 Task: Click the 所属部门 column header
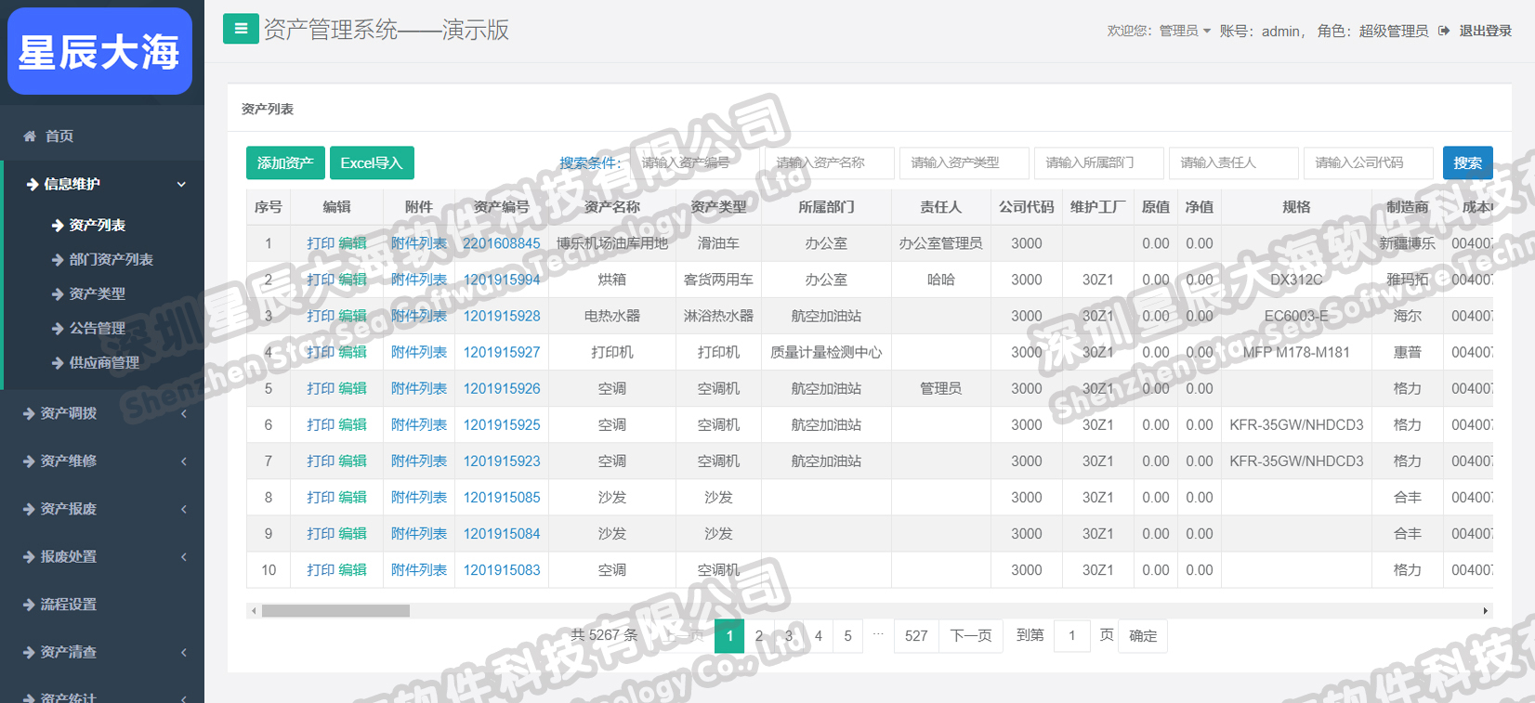[826, 207]
